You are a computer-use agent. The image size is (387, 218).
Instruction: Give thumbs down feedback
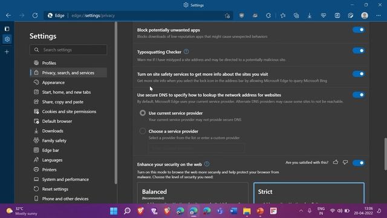345,162
